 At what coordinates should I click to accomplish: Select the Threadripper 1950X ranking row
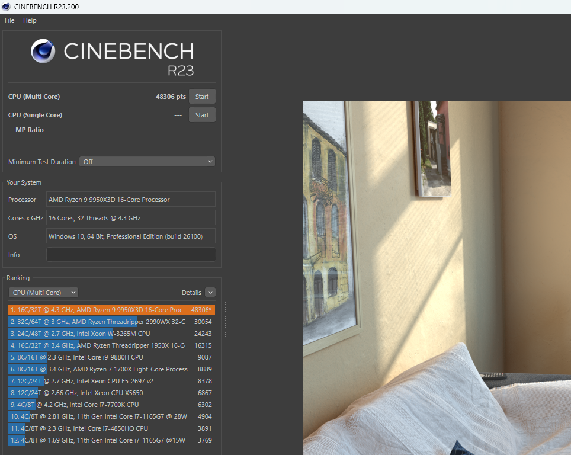[x=111, y=345]
